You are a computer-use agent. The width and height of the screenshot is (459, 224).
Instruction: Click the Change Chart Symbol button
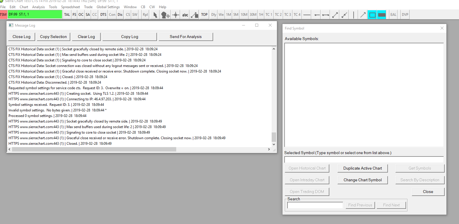[x=363, y=180]
